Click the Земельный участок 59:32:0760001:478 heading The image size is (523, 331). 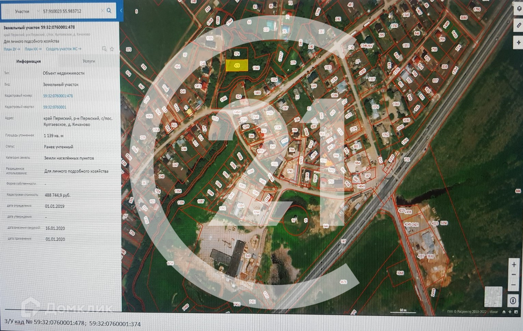(39, 27)
